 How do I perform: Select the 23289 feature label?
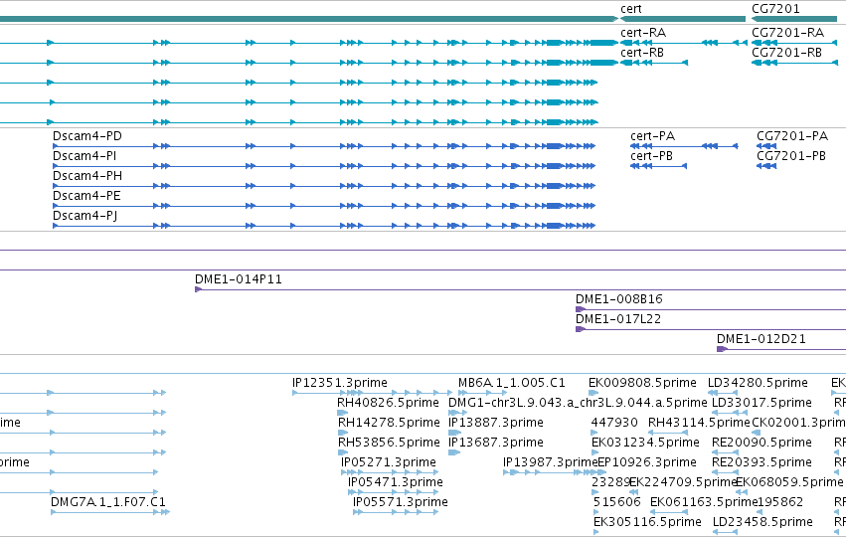click(610, 482)
